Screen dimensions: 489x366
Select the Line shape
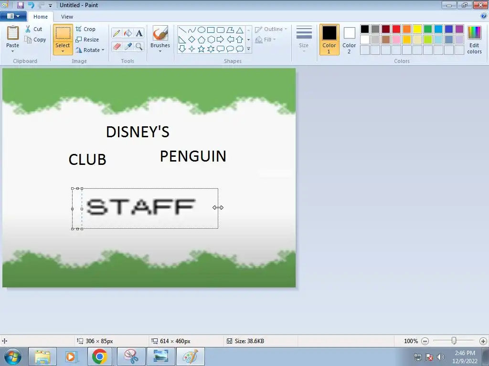click(x=182, y=30)
